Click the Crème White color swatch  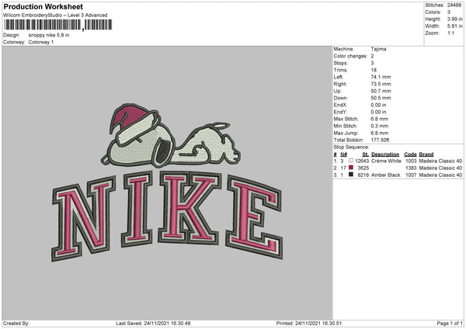(351, 161)
